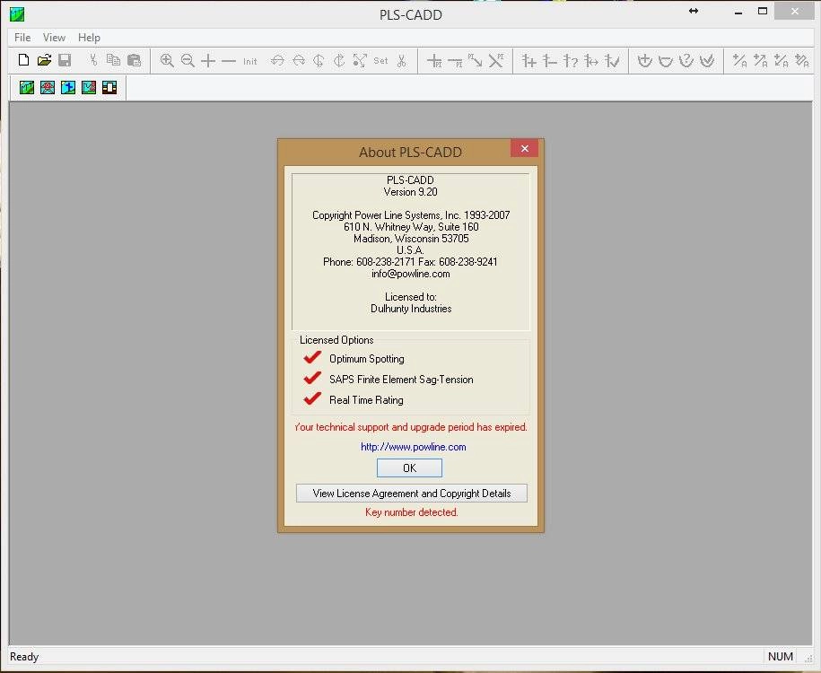
Task: Click the green profile view icon
Action: (x=27, y=87)
